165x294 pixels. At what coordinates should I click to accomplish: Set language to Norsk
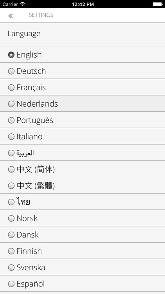[x=82, y=218]
